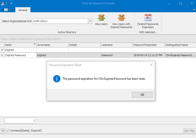Click the Name column filter icon
Image resolution: width=196 pixels, height=138 pixels.
(35, 44)
